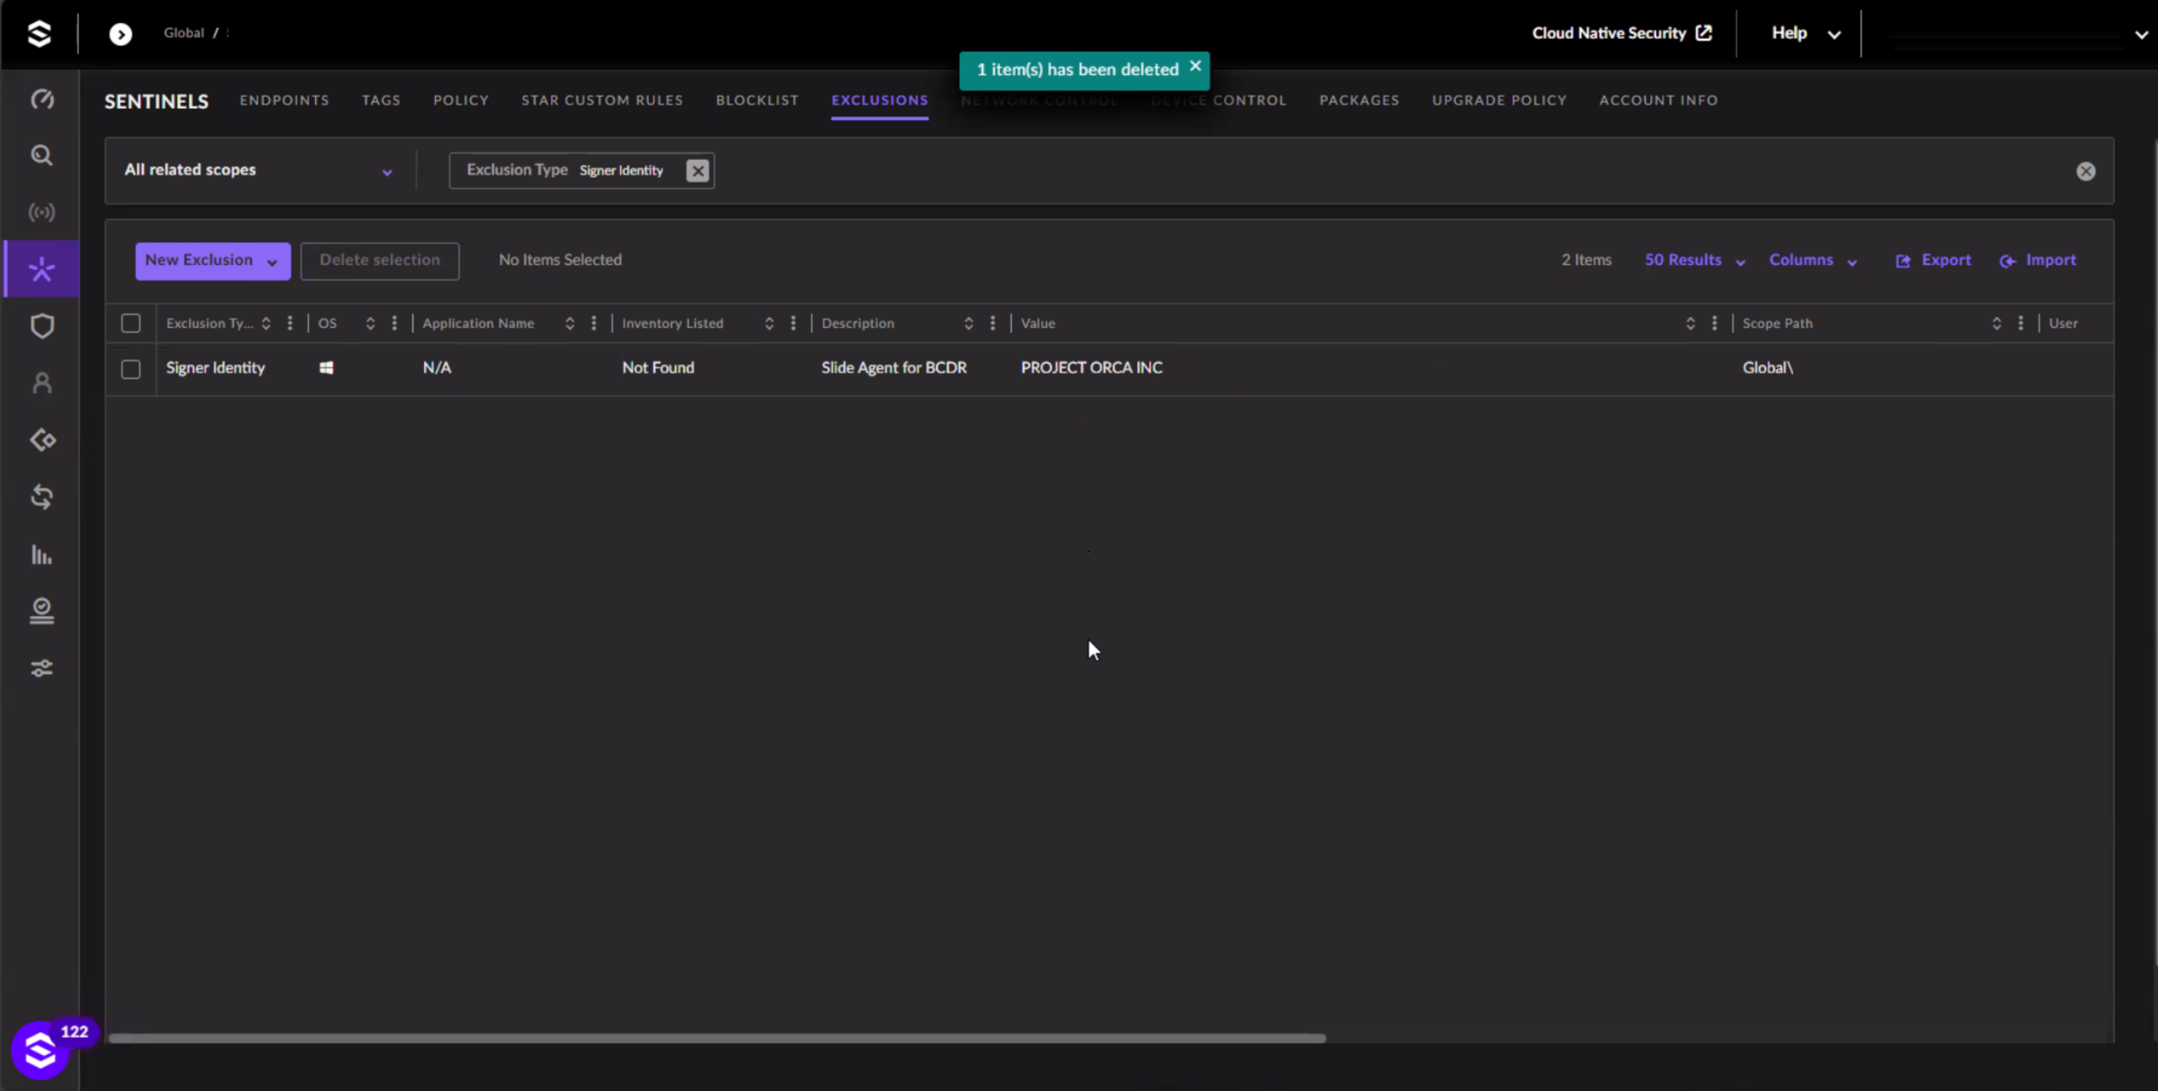
Task: Open the diamond eye icon in sidebar
Action: click(42, 440)
